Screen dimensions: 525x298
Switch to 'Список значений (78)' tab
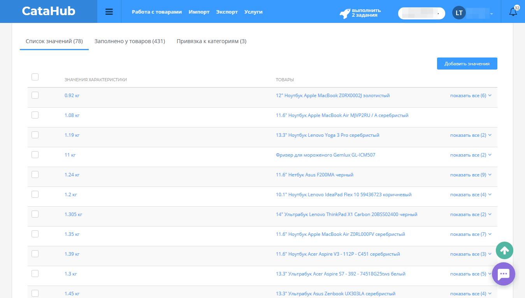click(x=54, y=41)
